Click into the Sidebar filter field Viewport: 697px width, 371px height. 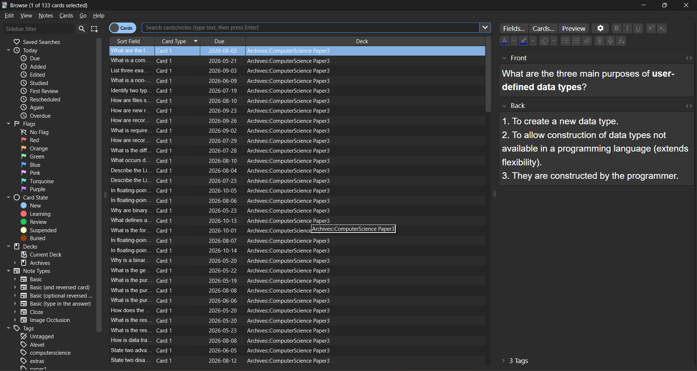click(39, 29)
